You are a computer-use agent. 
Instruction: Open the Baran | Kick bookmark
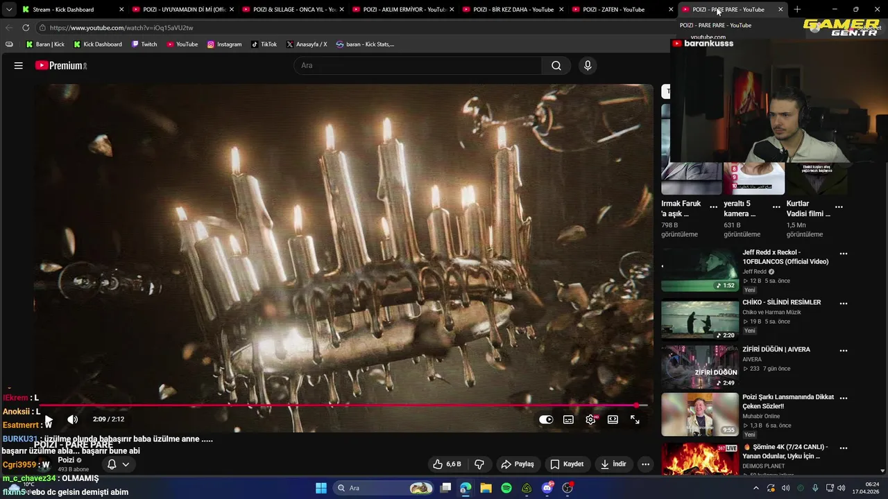45,44
